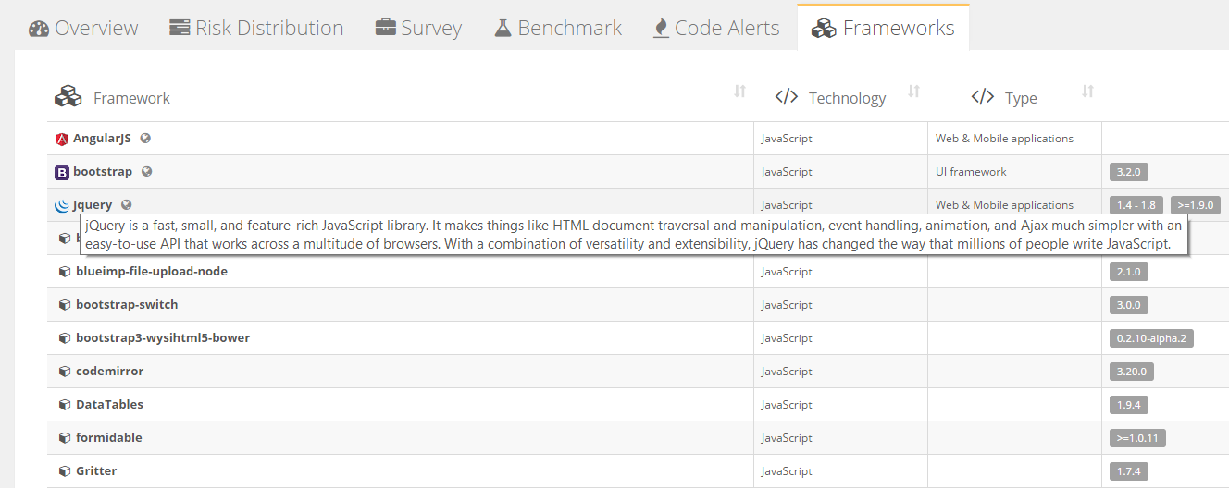This screenshot has height=488, width=1229.
Task: Click the 2.1.0 version badge
Action: [1128, 272]
